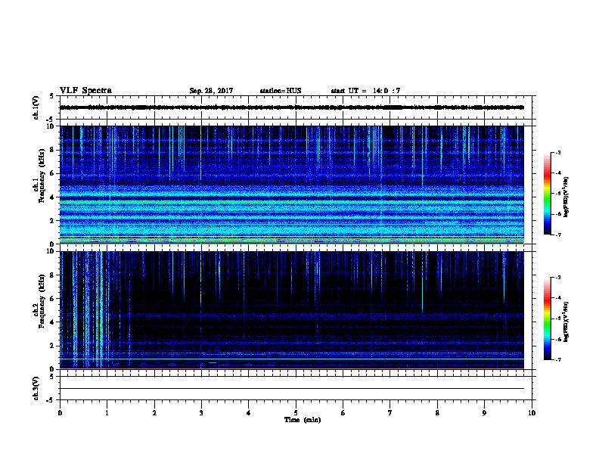Click the "VLF Spectra" plot title
599x463 pixels.
85,91
